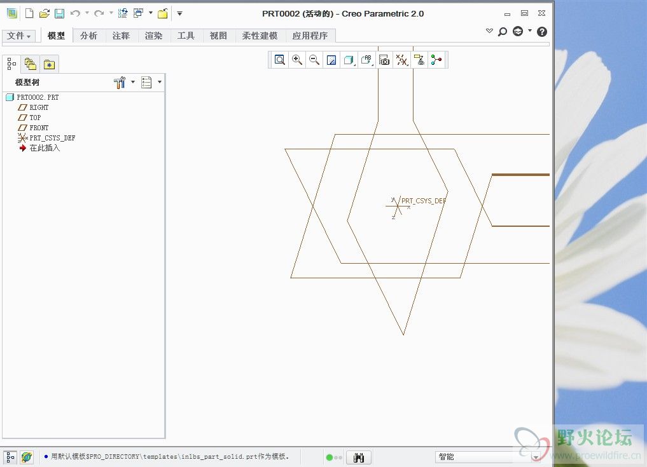The height and width of the screenshot is (467, 647).
Task: Expand the Learning Connector dropdown arrow
Action: 530,30
